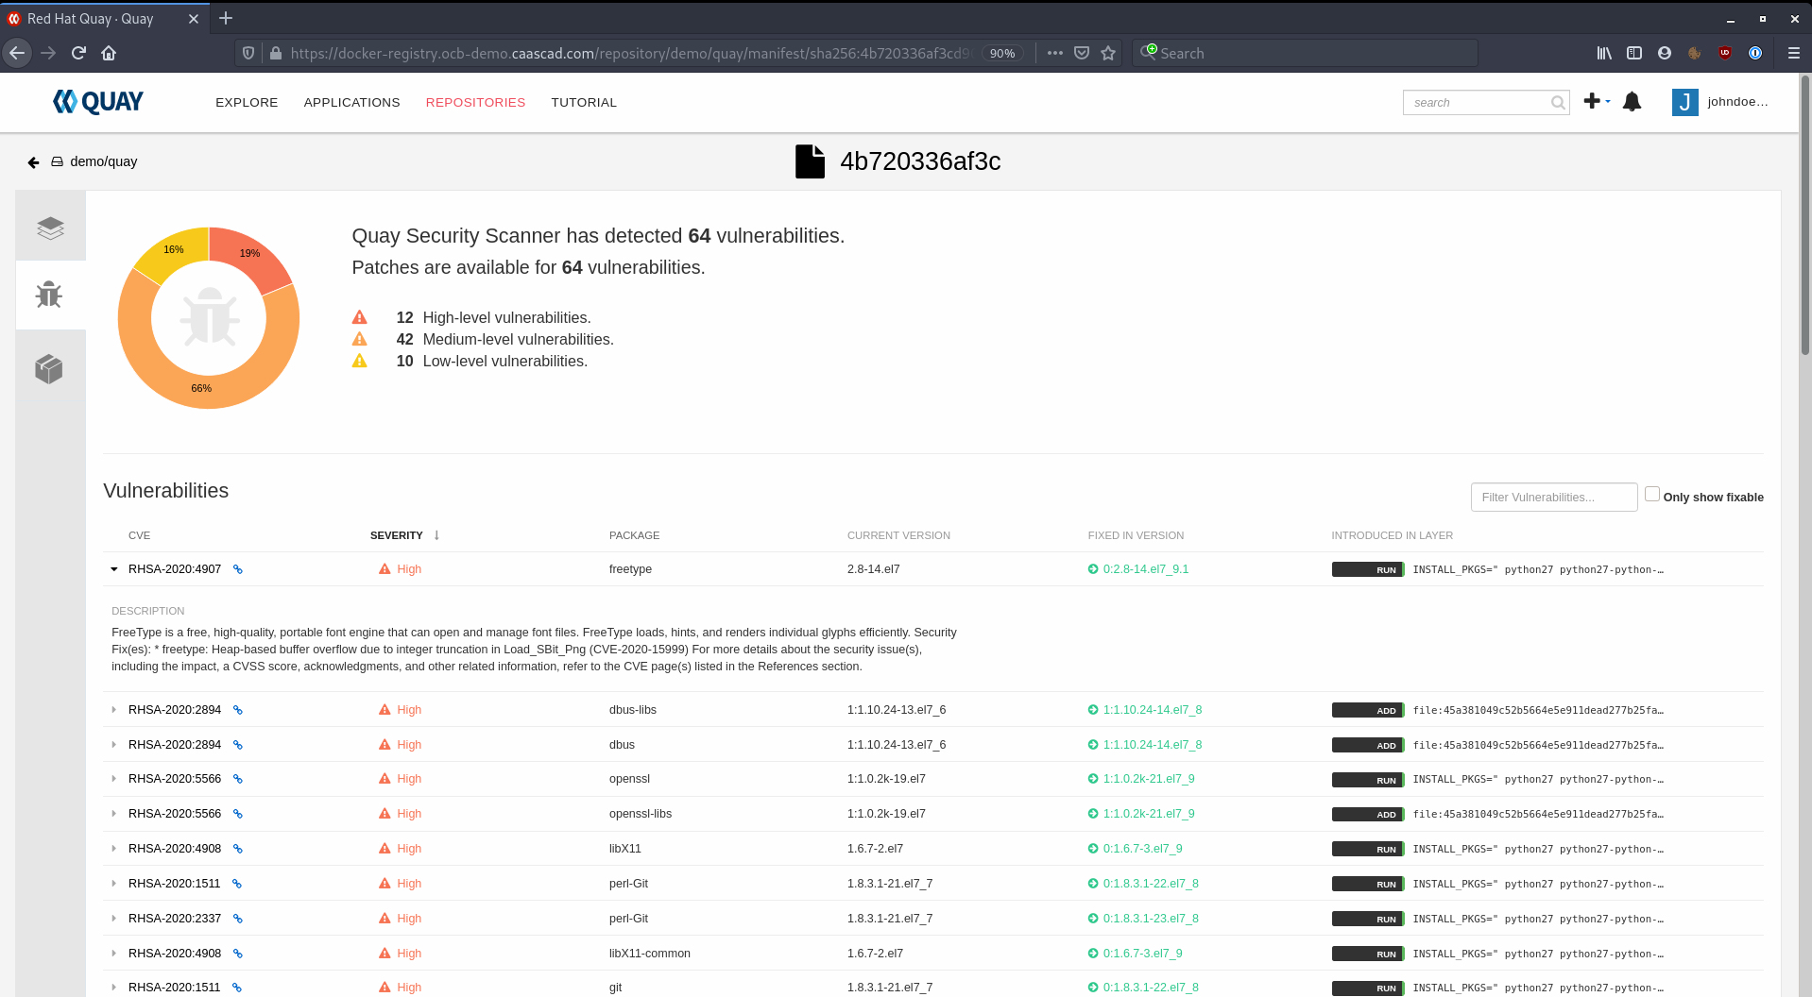
Task: Click the search magnifier in Quay search box
Action: [1558, 102]
